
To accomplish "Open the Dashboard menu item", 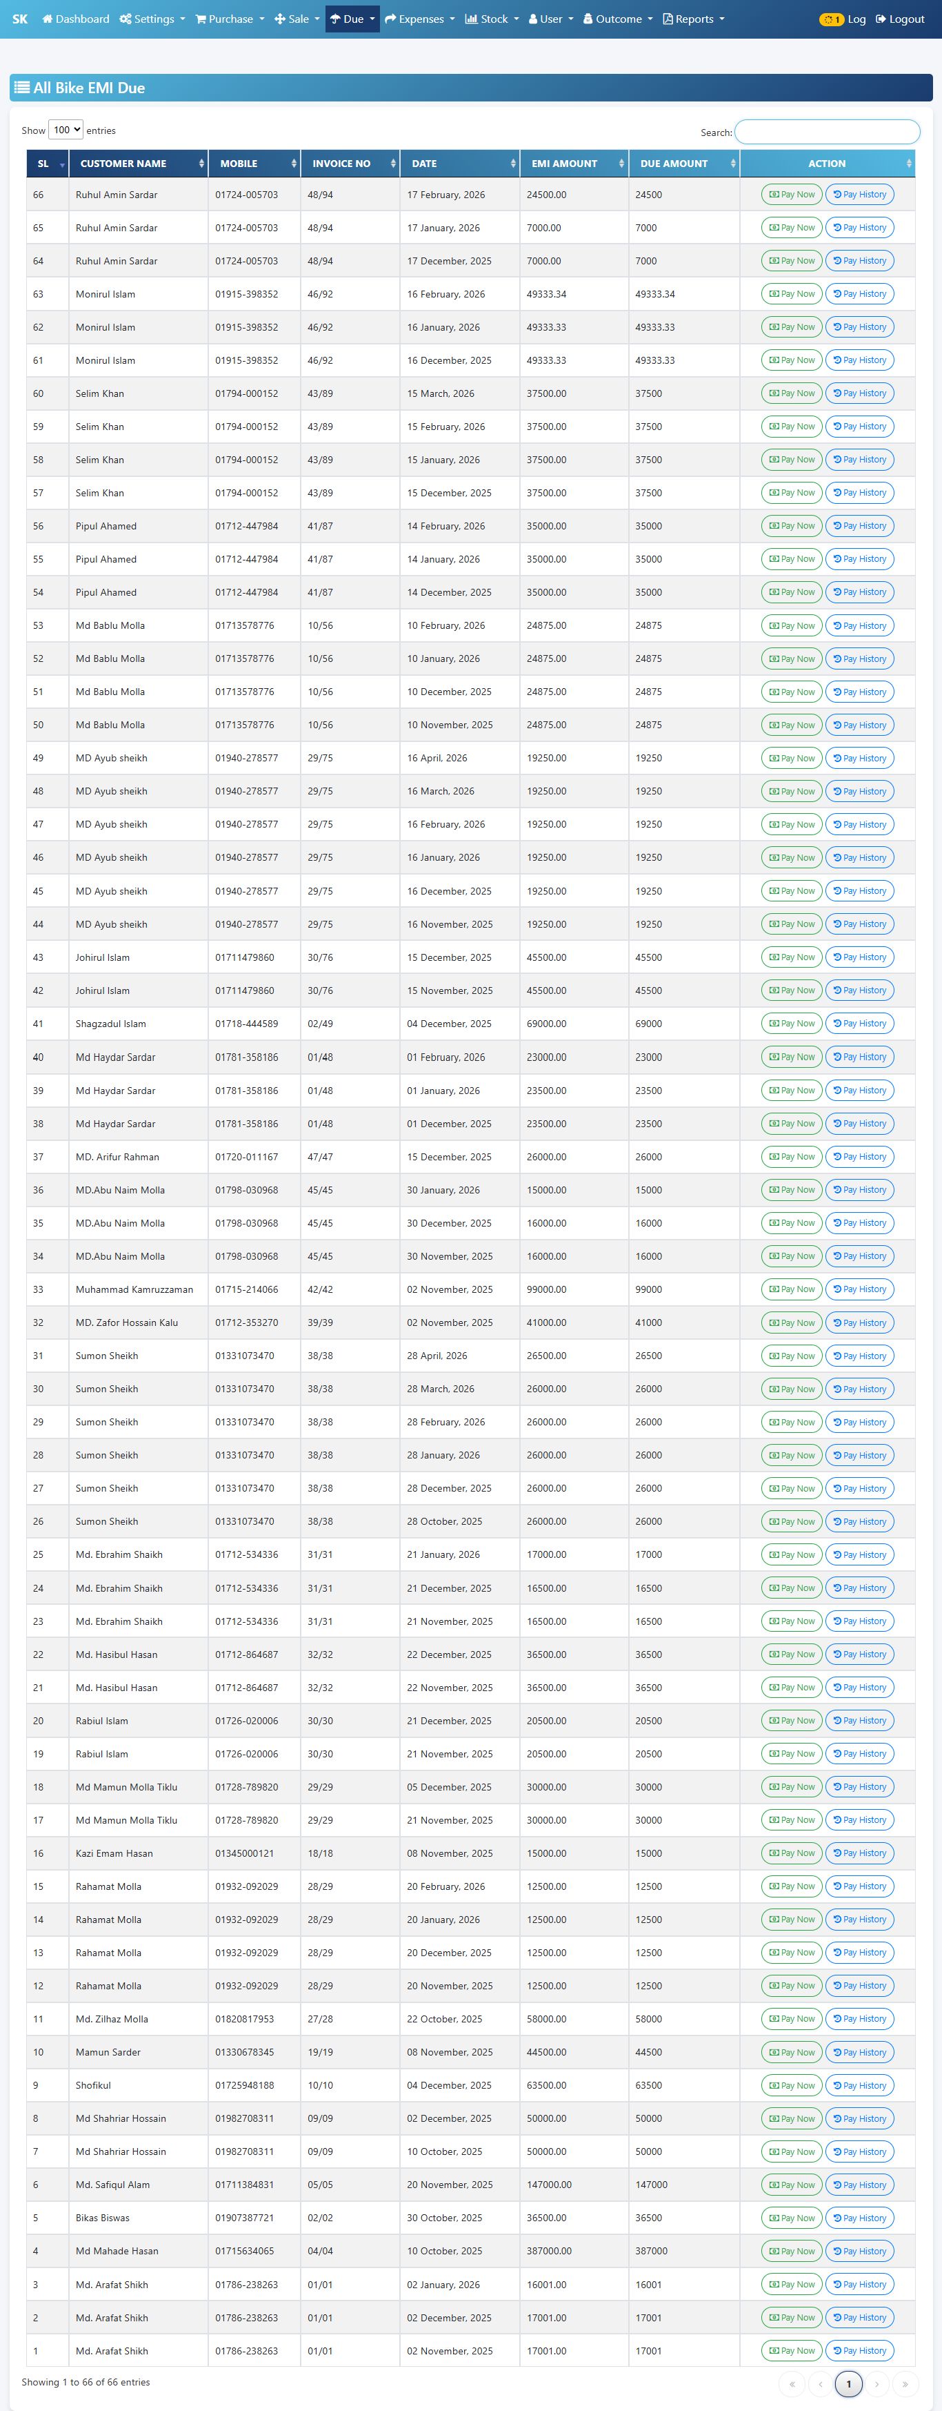I will click(76, 19).
